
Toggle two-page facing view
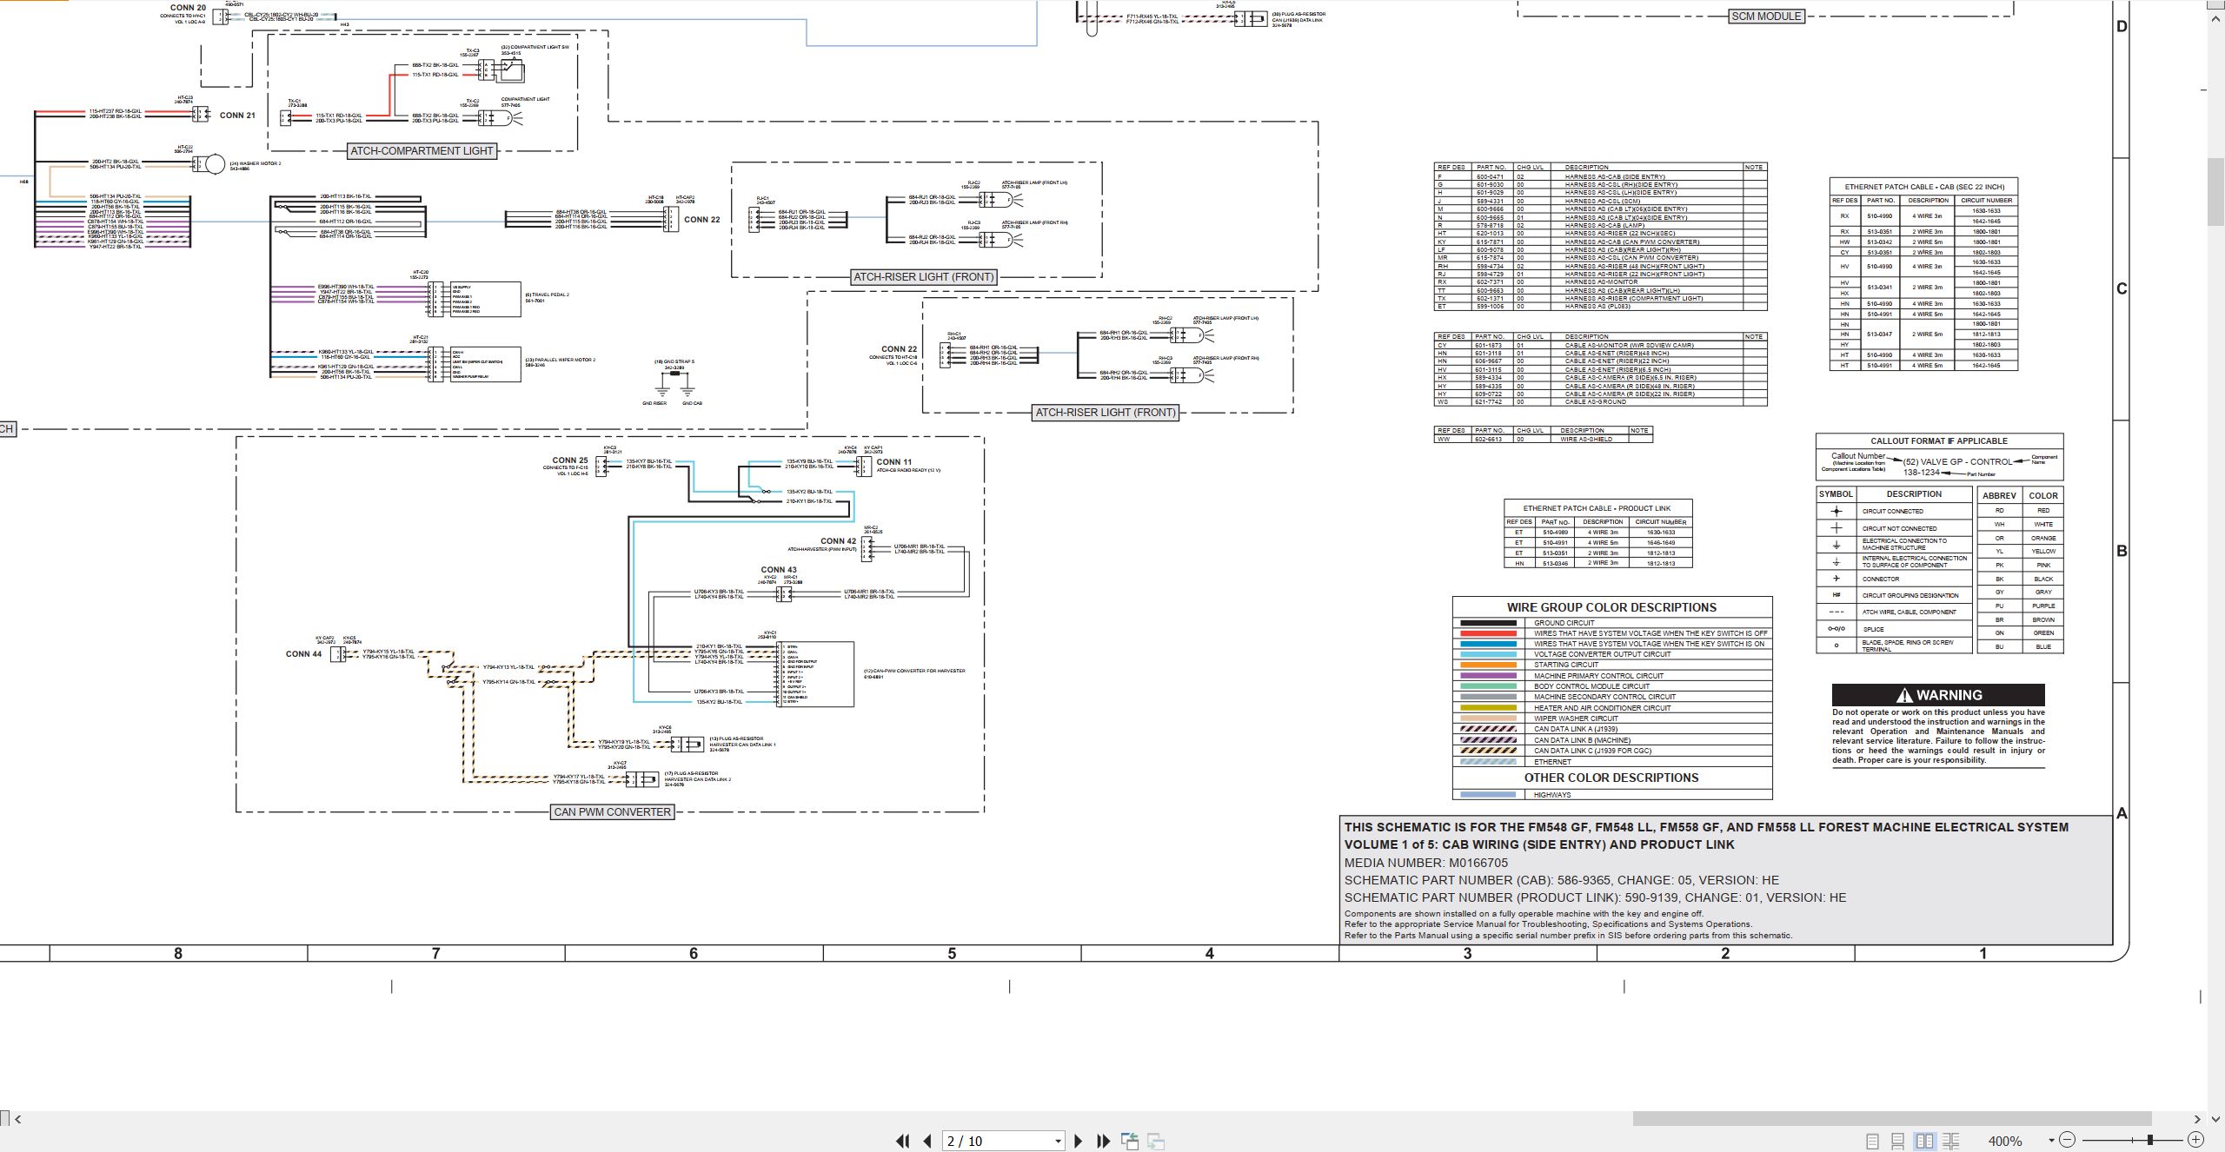click(1925, 1141)
